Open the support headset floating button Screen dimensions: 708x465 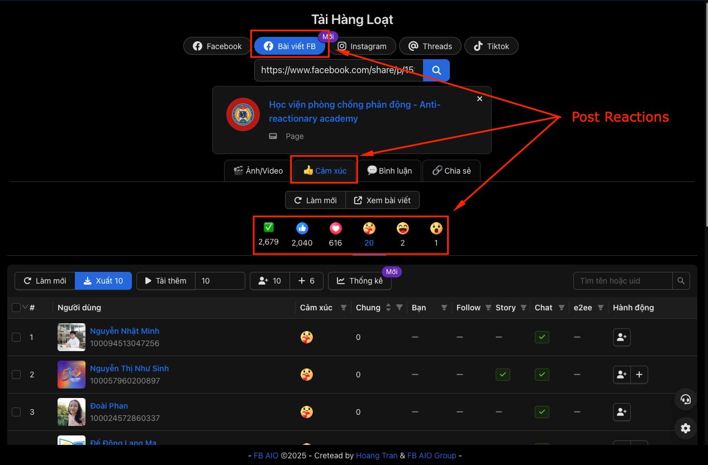pyautogui.click(x=686, y=399)
